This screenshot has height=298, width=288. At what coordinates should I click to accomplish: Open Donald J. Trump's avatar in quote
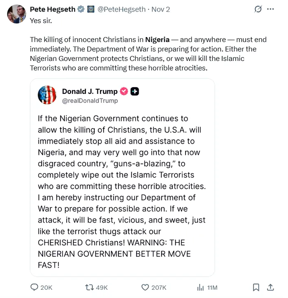[47, 95]
